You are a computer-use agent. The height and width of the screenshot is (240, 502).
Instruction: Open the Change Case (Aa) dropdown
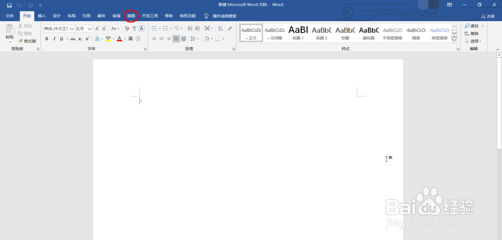click(x=115, y=29)
